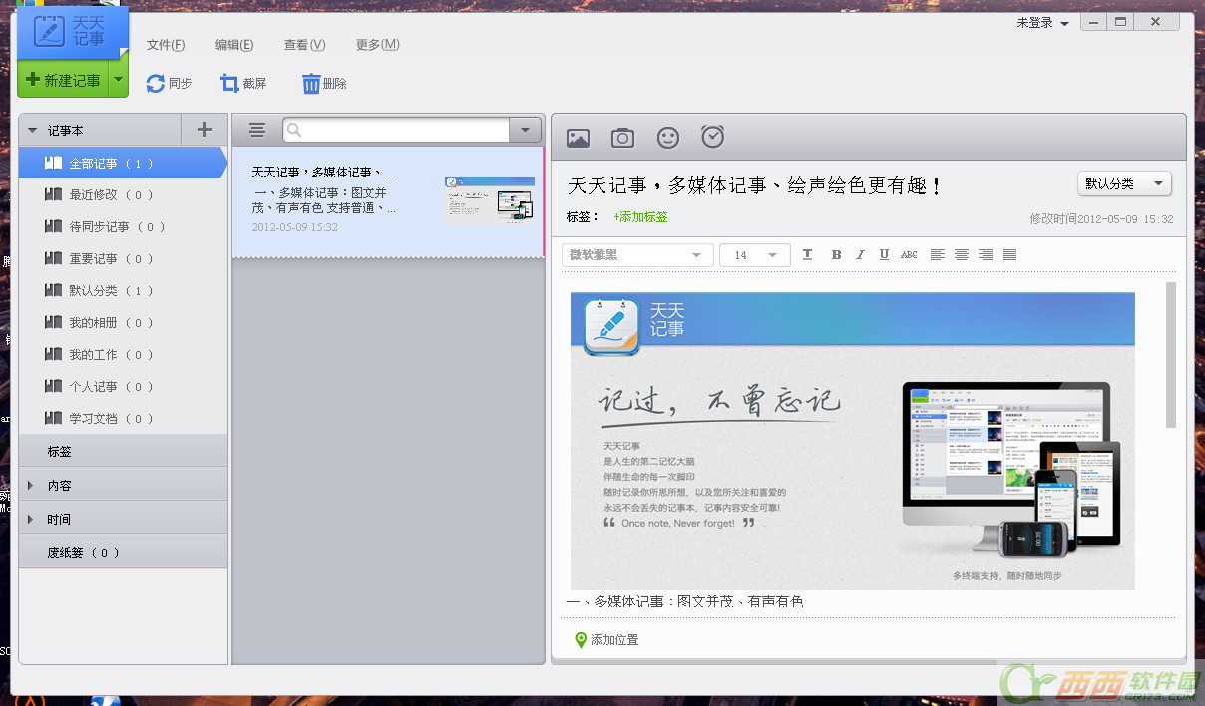Click the editor vertical scrollbar
The image size is (1205, 706).
(x=1171, y=355)
